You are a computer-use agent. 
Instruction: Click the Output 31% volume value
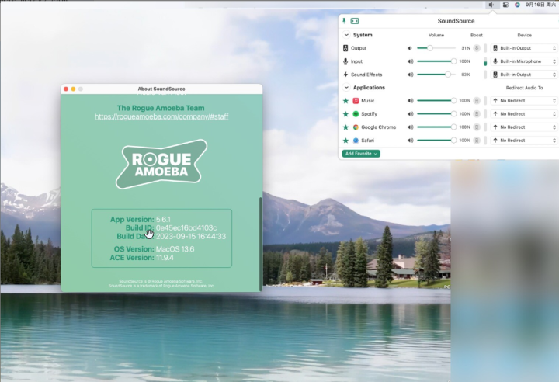click(x=466, y=48)
